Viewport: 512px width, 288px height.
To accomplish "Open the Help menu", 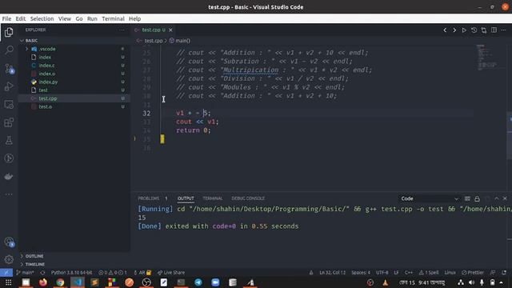I will point(134,18).
